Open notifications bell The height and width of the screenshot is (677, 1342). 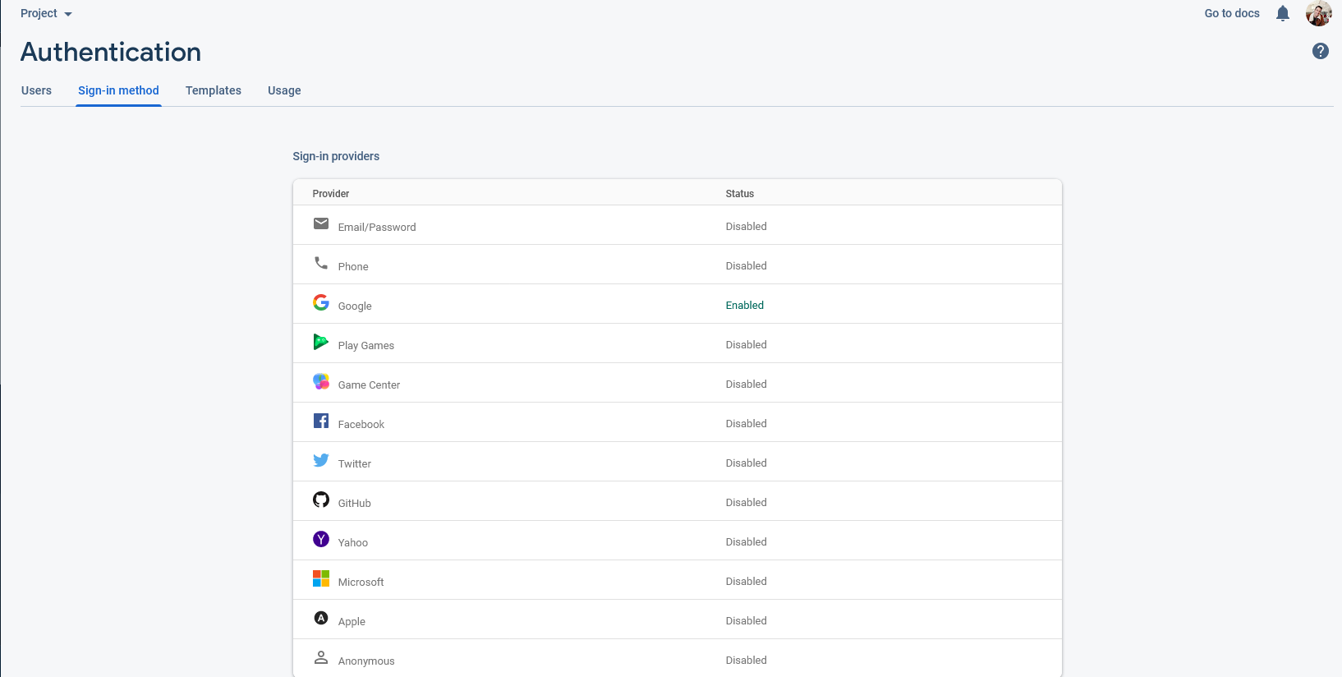pos(1283,13)
